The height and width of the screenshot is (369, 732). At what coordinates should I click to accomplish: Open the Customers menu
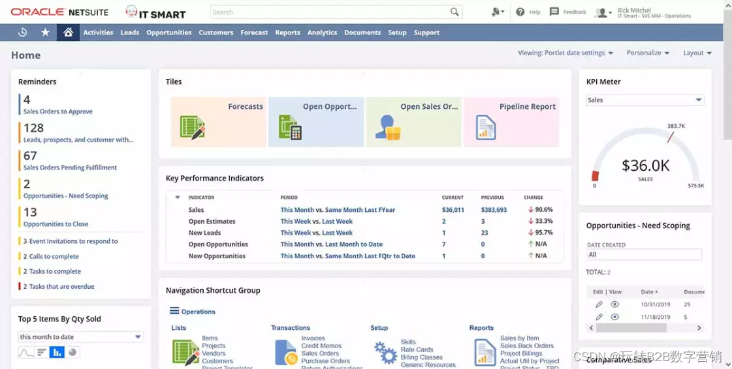click(x=215, y=33)
